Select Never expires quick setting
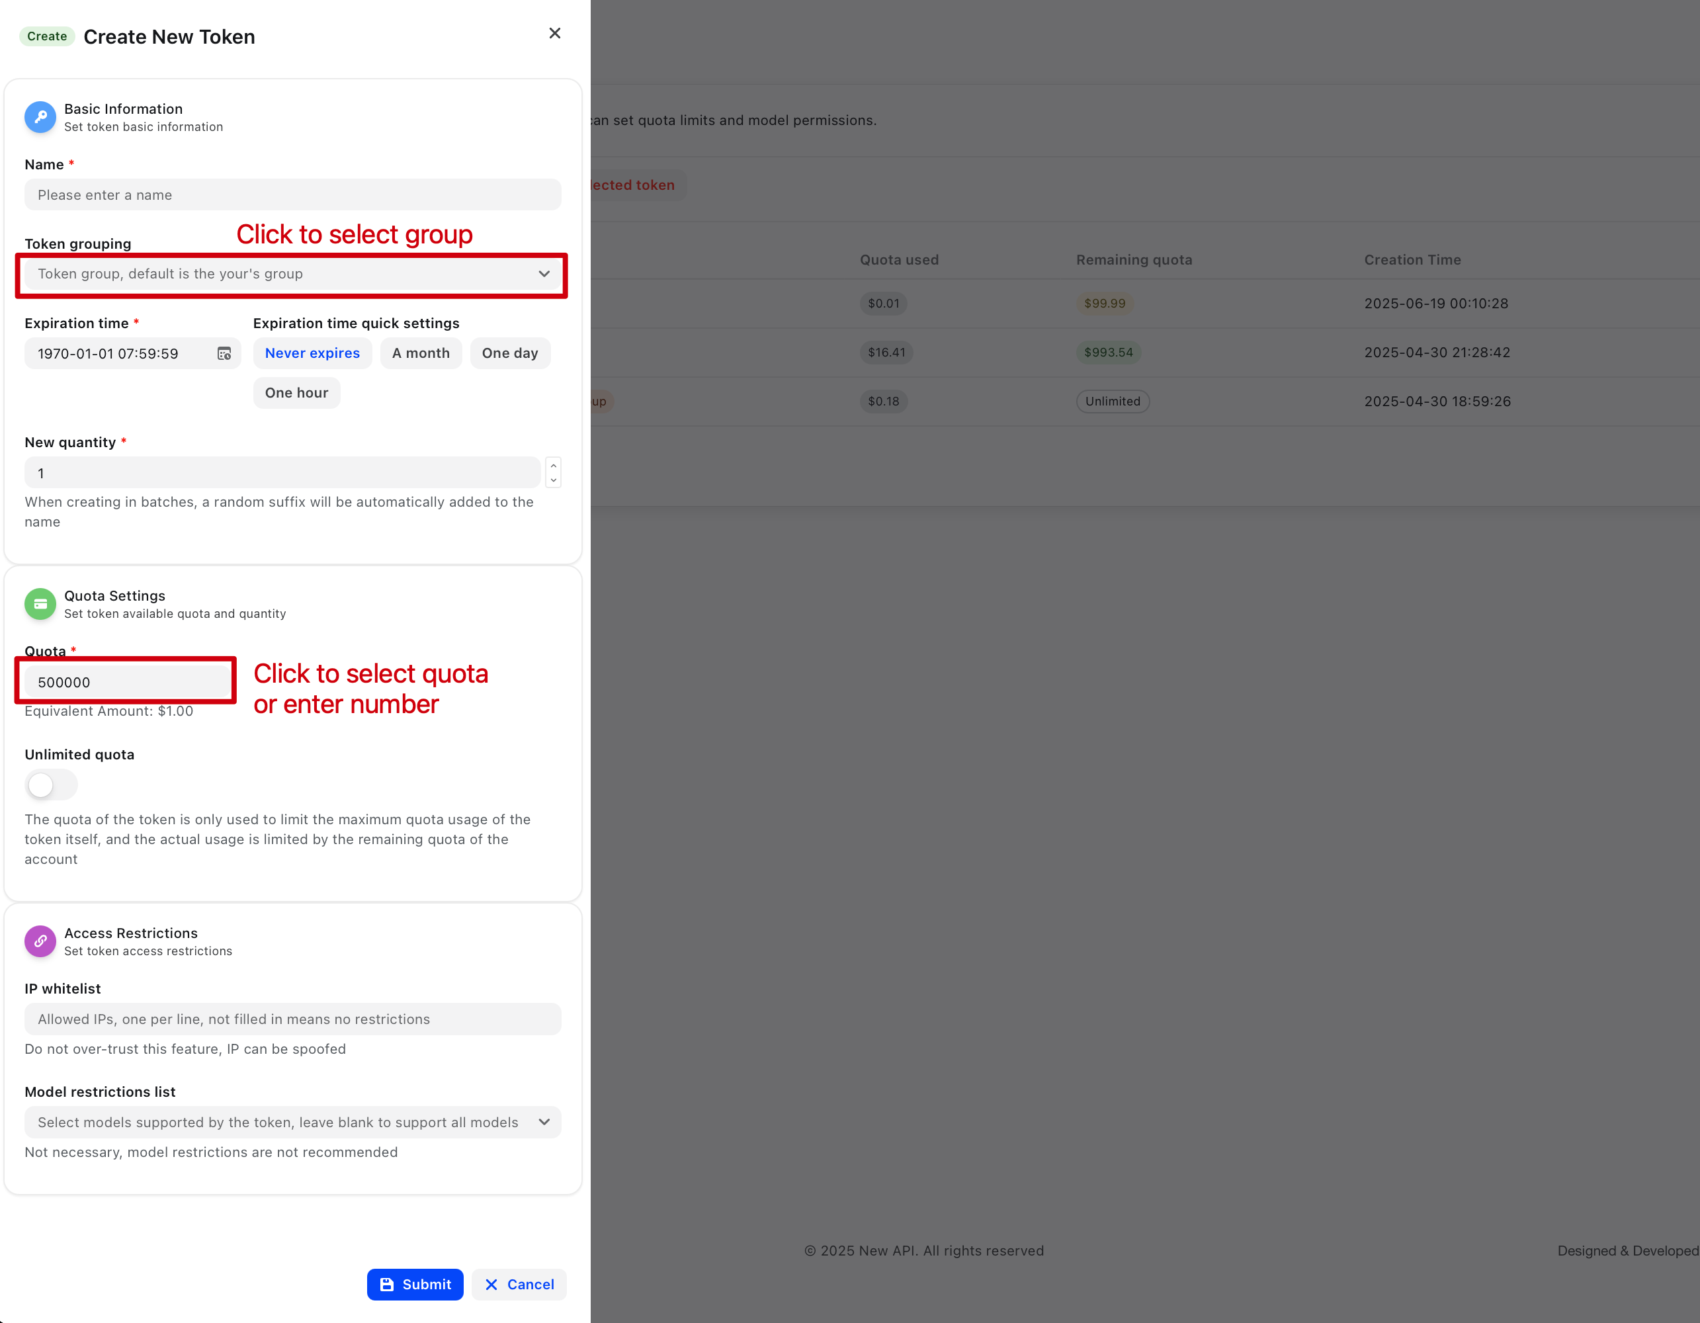This screenshot has height=1323, width=1700. point(312,353)
